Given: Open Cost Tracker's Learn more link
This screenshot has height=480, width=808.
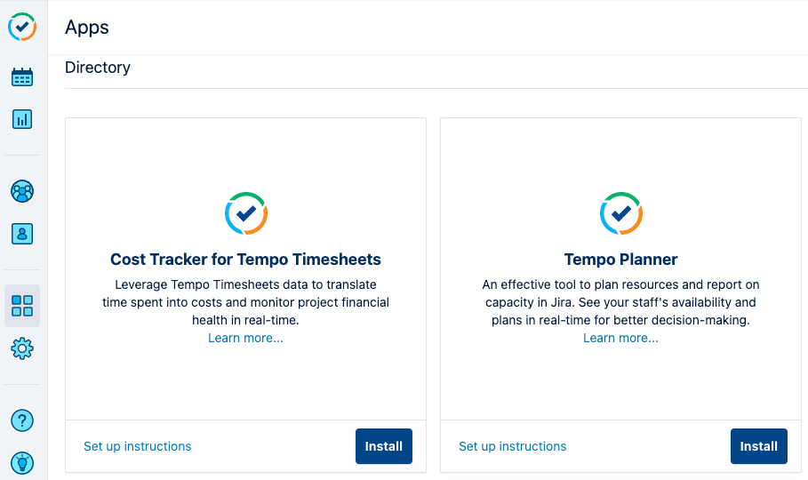Looking at the screenshot, I should 245,338.
